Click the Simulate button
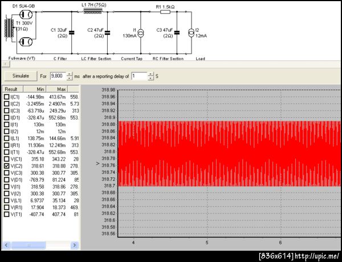 tap(21, 76)
